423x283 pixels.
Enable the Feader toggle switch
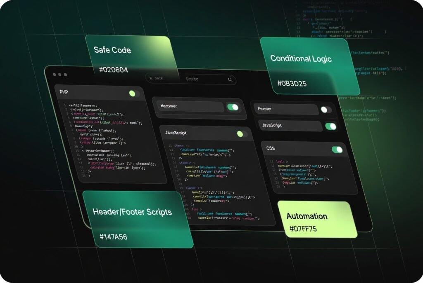pos(326,110)
